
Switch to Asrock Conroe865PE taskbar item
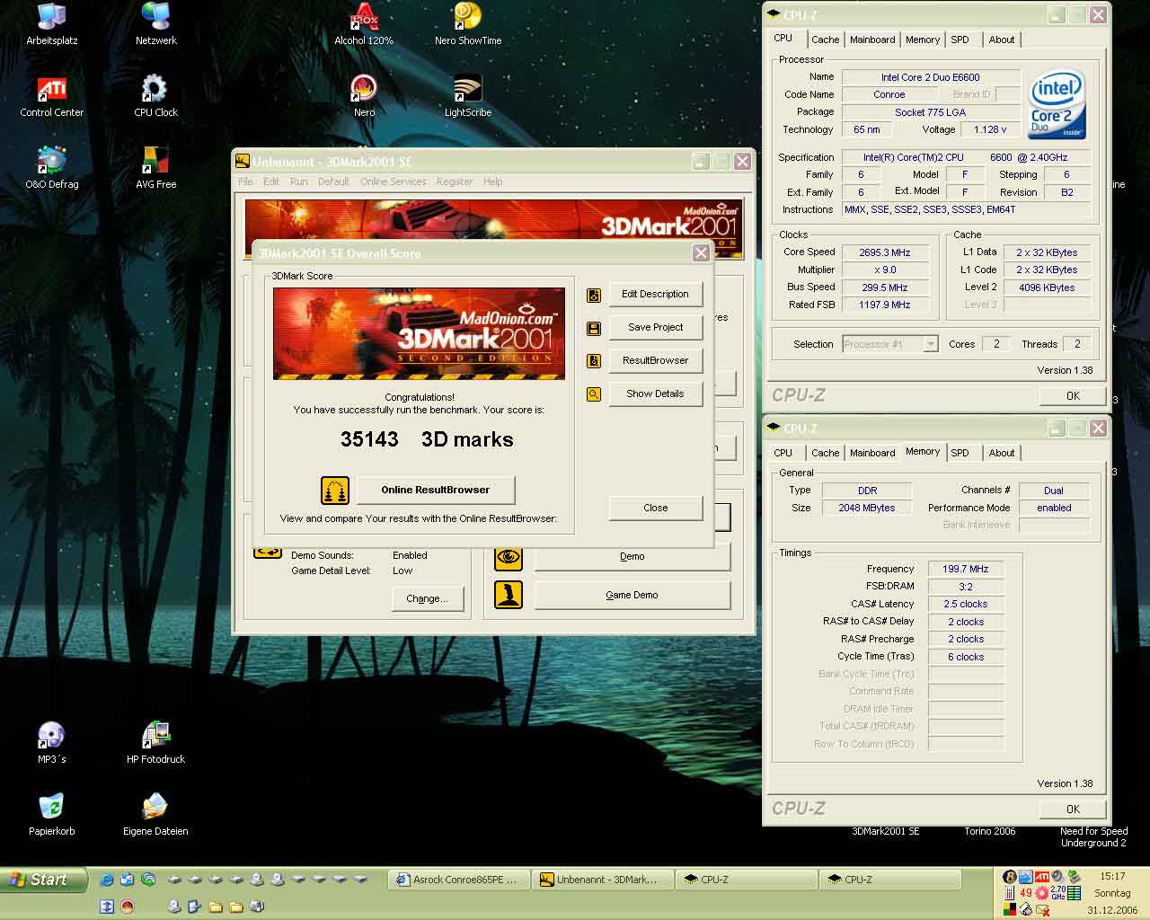458,880
